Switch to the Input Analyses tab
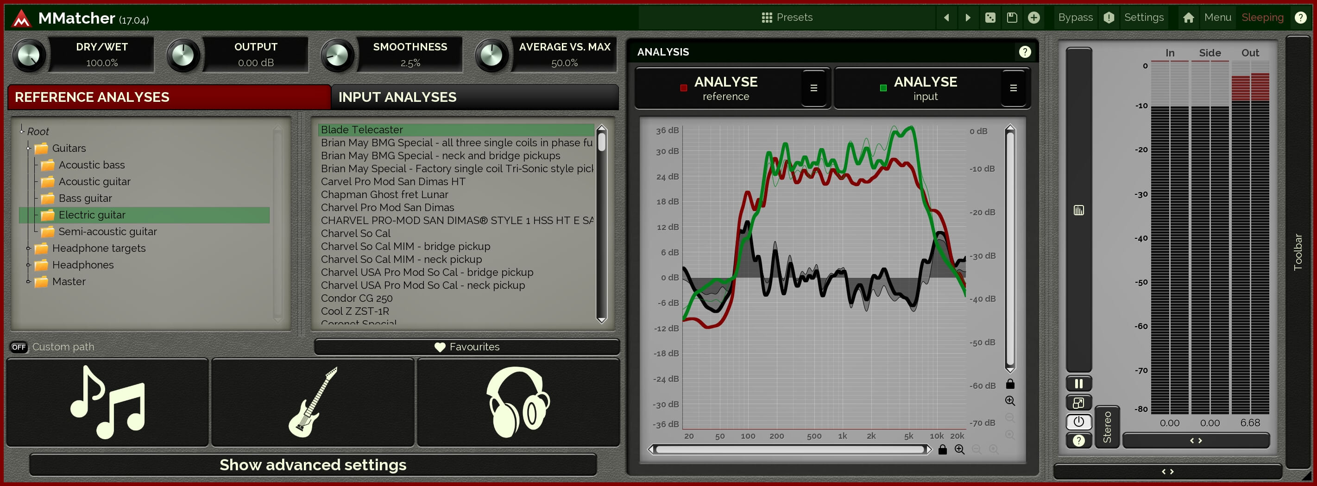Screen dimensions: 1317x486 pyautogui.click(x=474, y=97)
